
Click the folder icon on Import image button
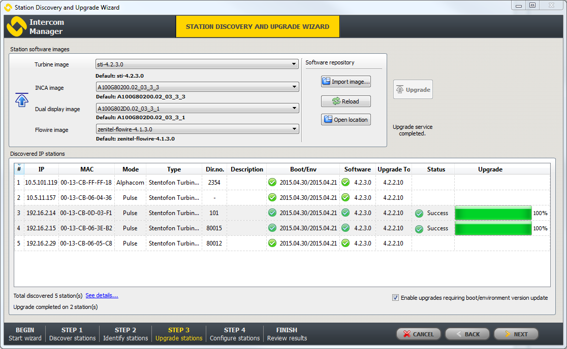[x=326, y=81]
